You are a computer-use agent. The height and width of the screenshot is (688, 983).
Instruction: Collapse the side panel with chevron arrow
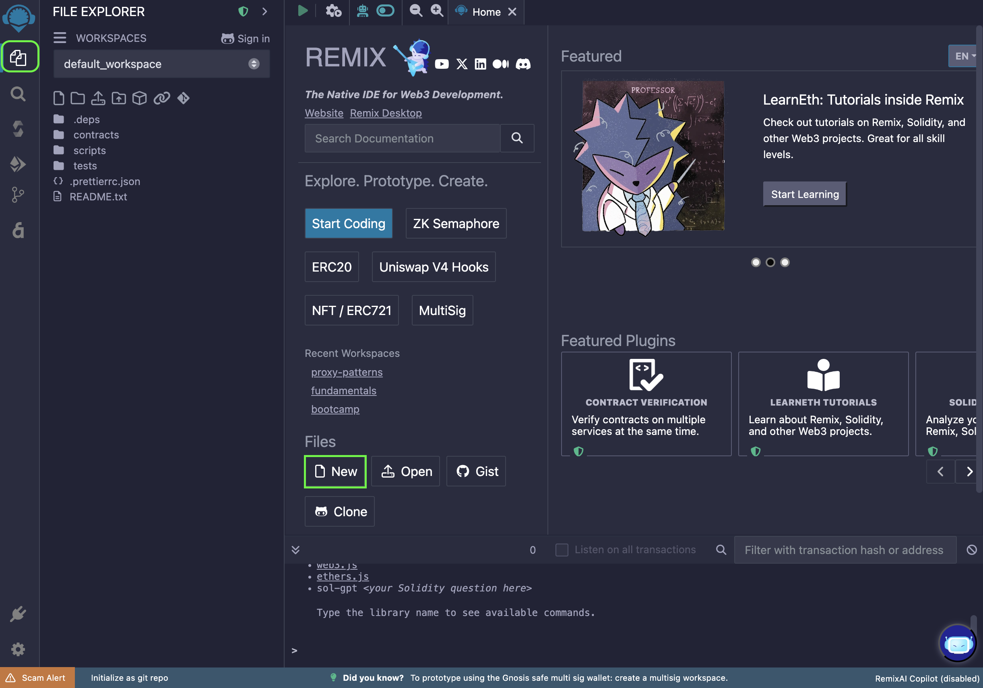(264, 12)
